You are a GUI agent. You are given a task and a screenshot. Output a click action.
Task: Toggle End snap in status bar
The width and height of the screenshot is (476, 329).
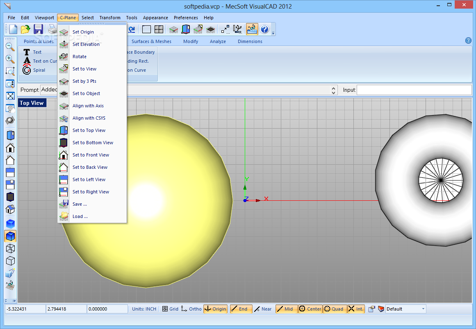[x=241, y=309]
